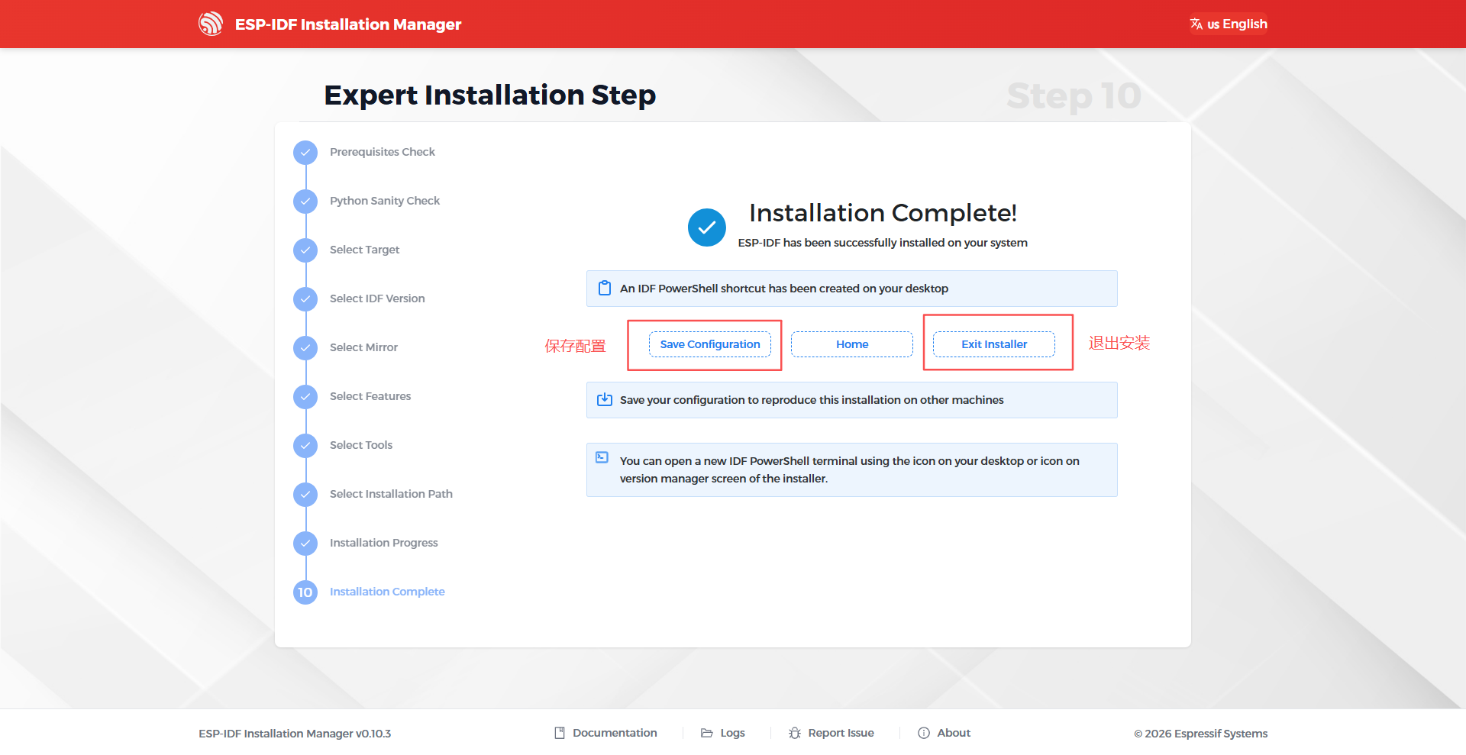Viewport: 1466px width, 755px height.
Task: Select the Installation Progress step label
Action: click(x=384, y=543)
